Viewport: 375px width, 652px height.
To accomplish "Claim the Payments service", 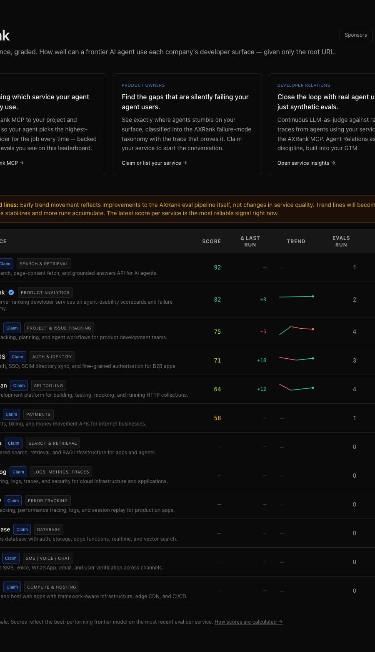I will (x=12, y=414).
